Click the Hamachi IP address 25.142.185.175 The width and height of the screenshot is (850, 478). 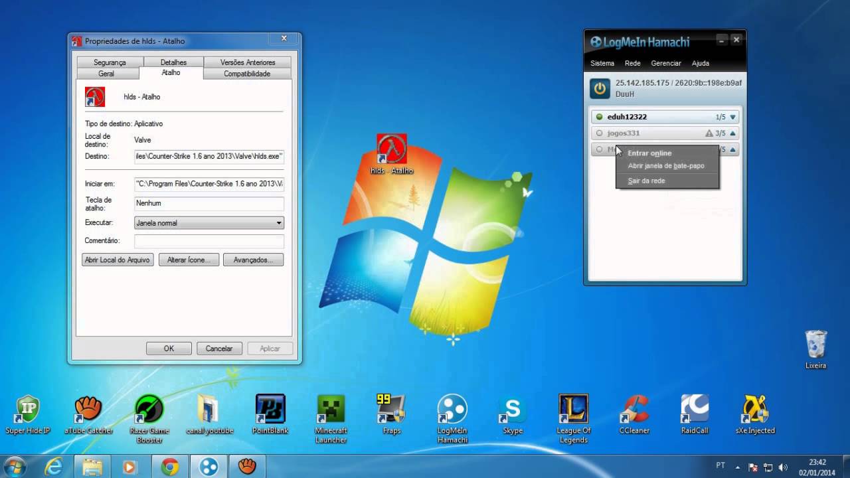tap(643, 83)
